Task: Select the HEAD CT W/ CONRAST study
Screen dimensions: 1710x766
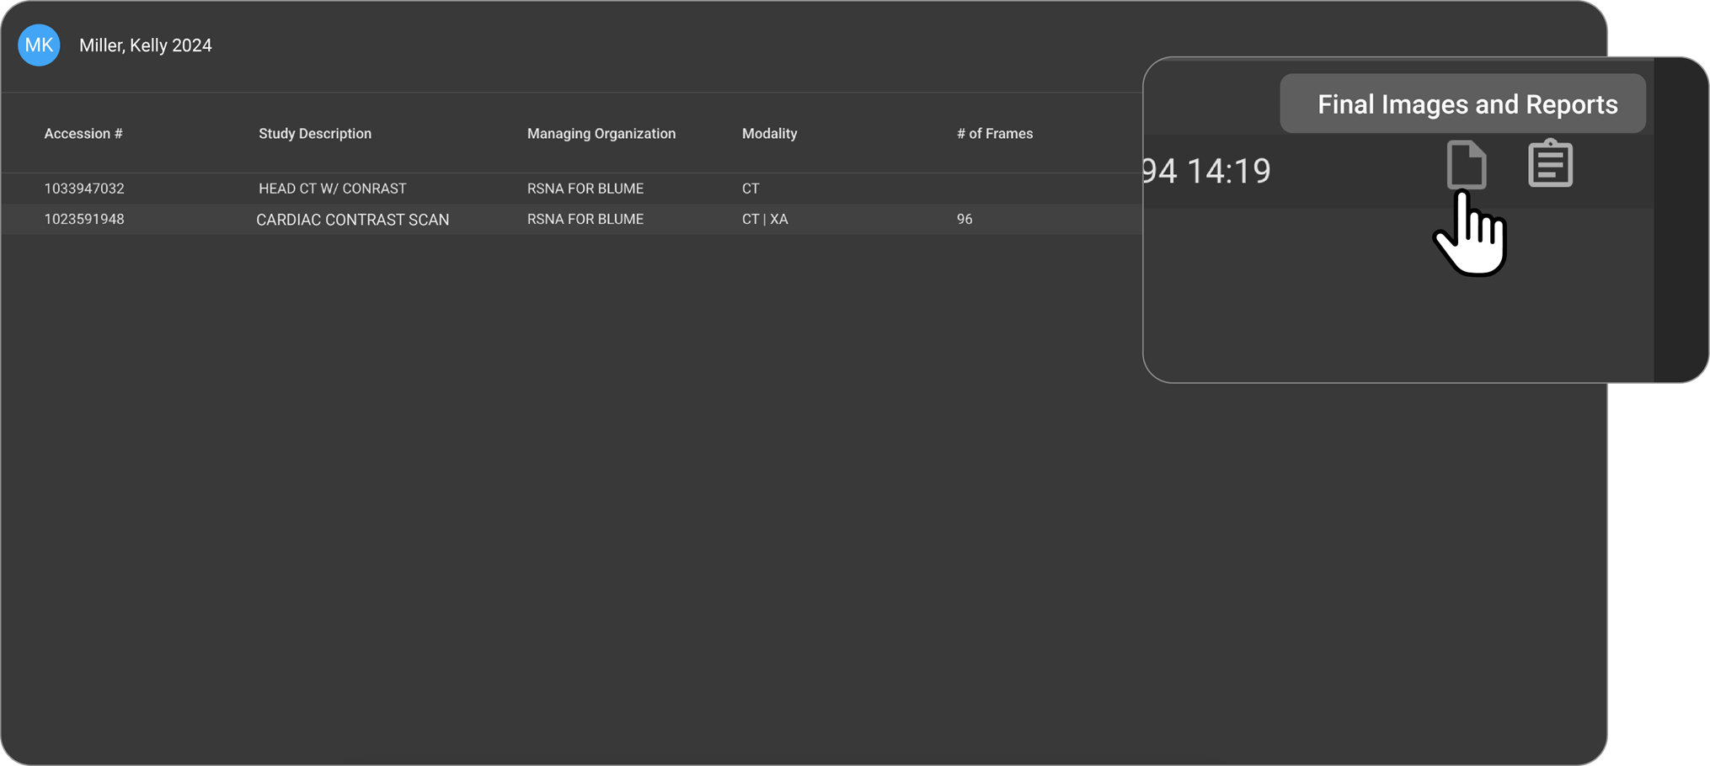Action: click(x=332, y=189)
